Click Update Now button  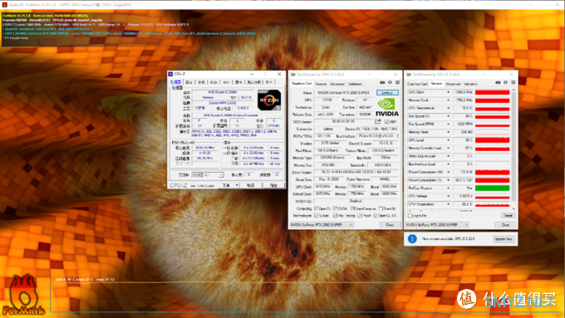(504, 239)
